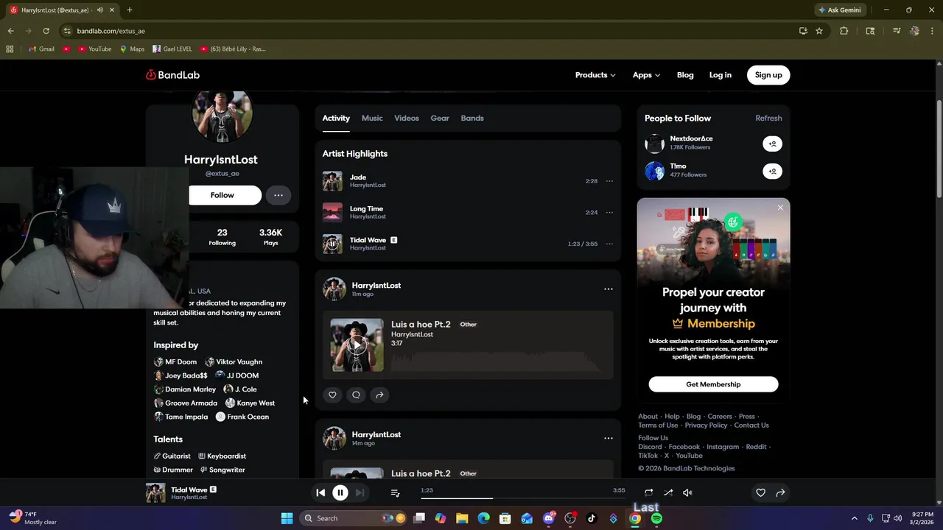Viewport: 943px width, 530px height.
Task: Close the Membership ad card
Action: pos(780,208)
